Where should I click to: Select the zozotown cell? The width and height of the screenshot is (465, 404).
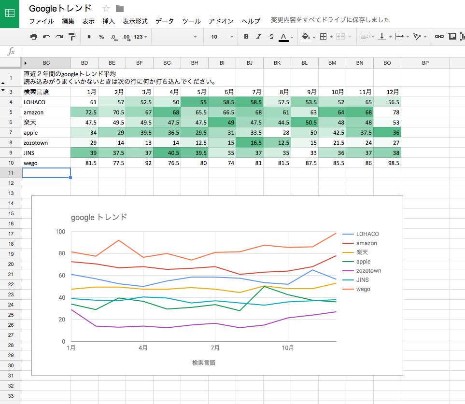pyautogui.click(x=46, y=142)
